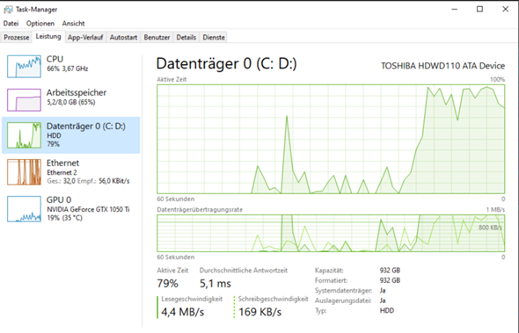Click the Typ value HDD

[x=387, y=311]
